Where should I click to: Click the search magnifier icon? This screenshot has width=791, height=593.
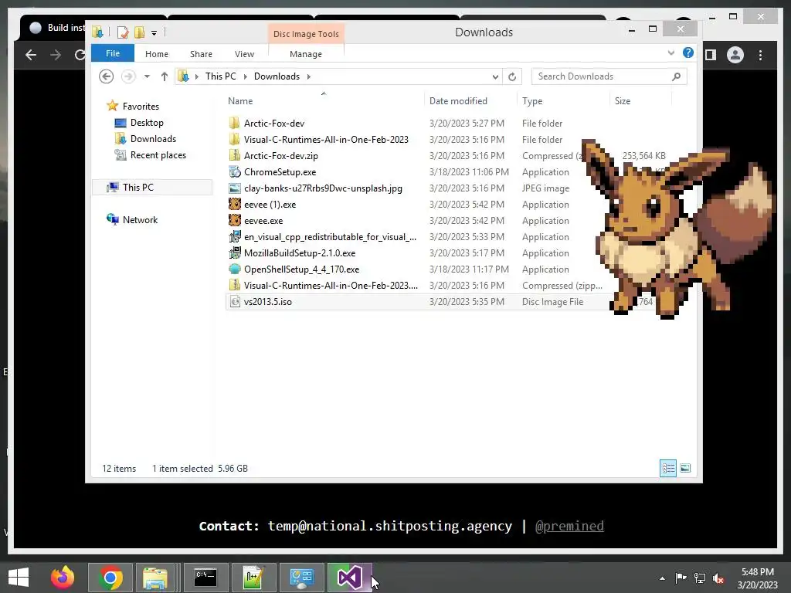[x=677, y=76]
